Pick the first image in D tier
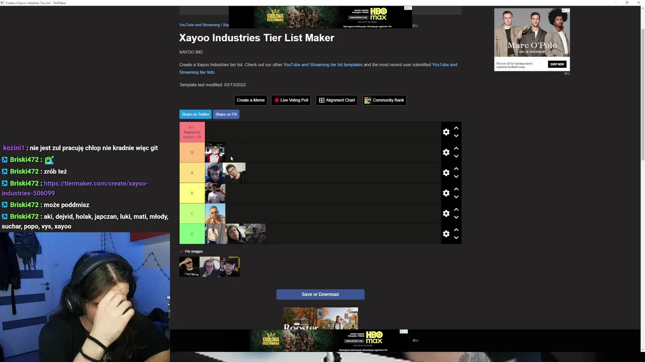Image resolution: width=645 pixels, height=362 pixels. [x=215, y=234]
